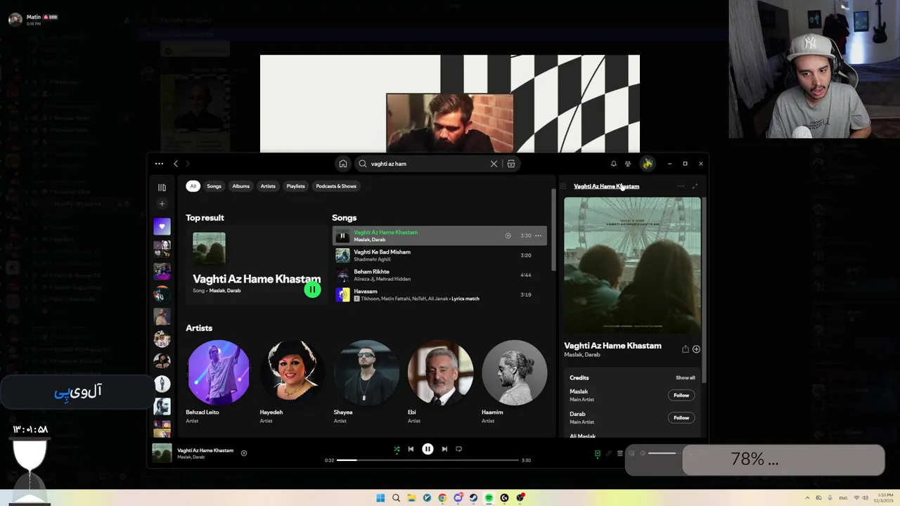Expand Your Library sidebar icon
The width and height of the screenshot is (900, 506).
[x=162, y=188]
